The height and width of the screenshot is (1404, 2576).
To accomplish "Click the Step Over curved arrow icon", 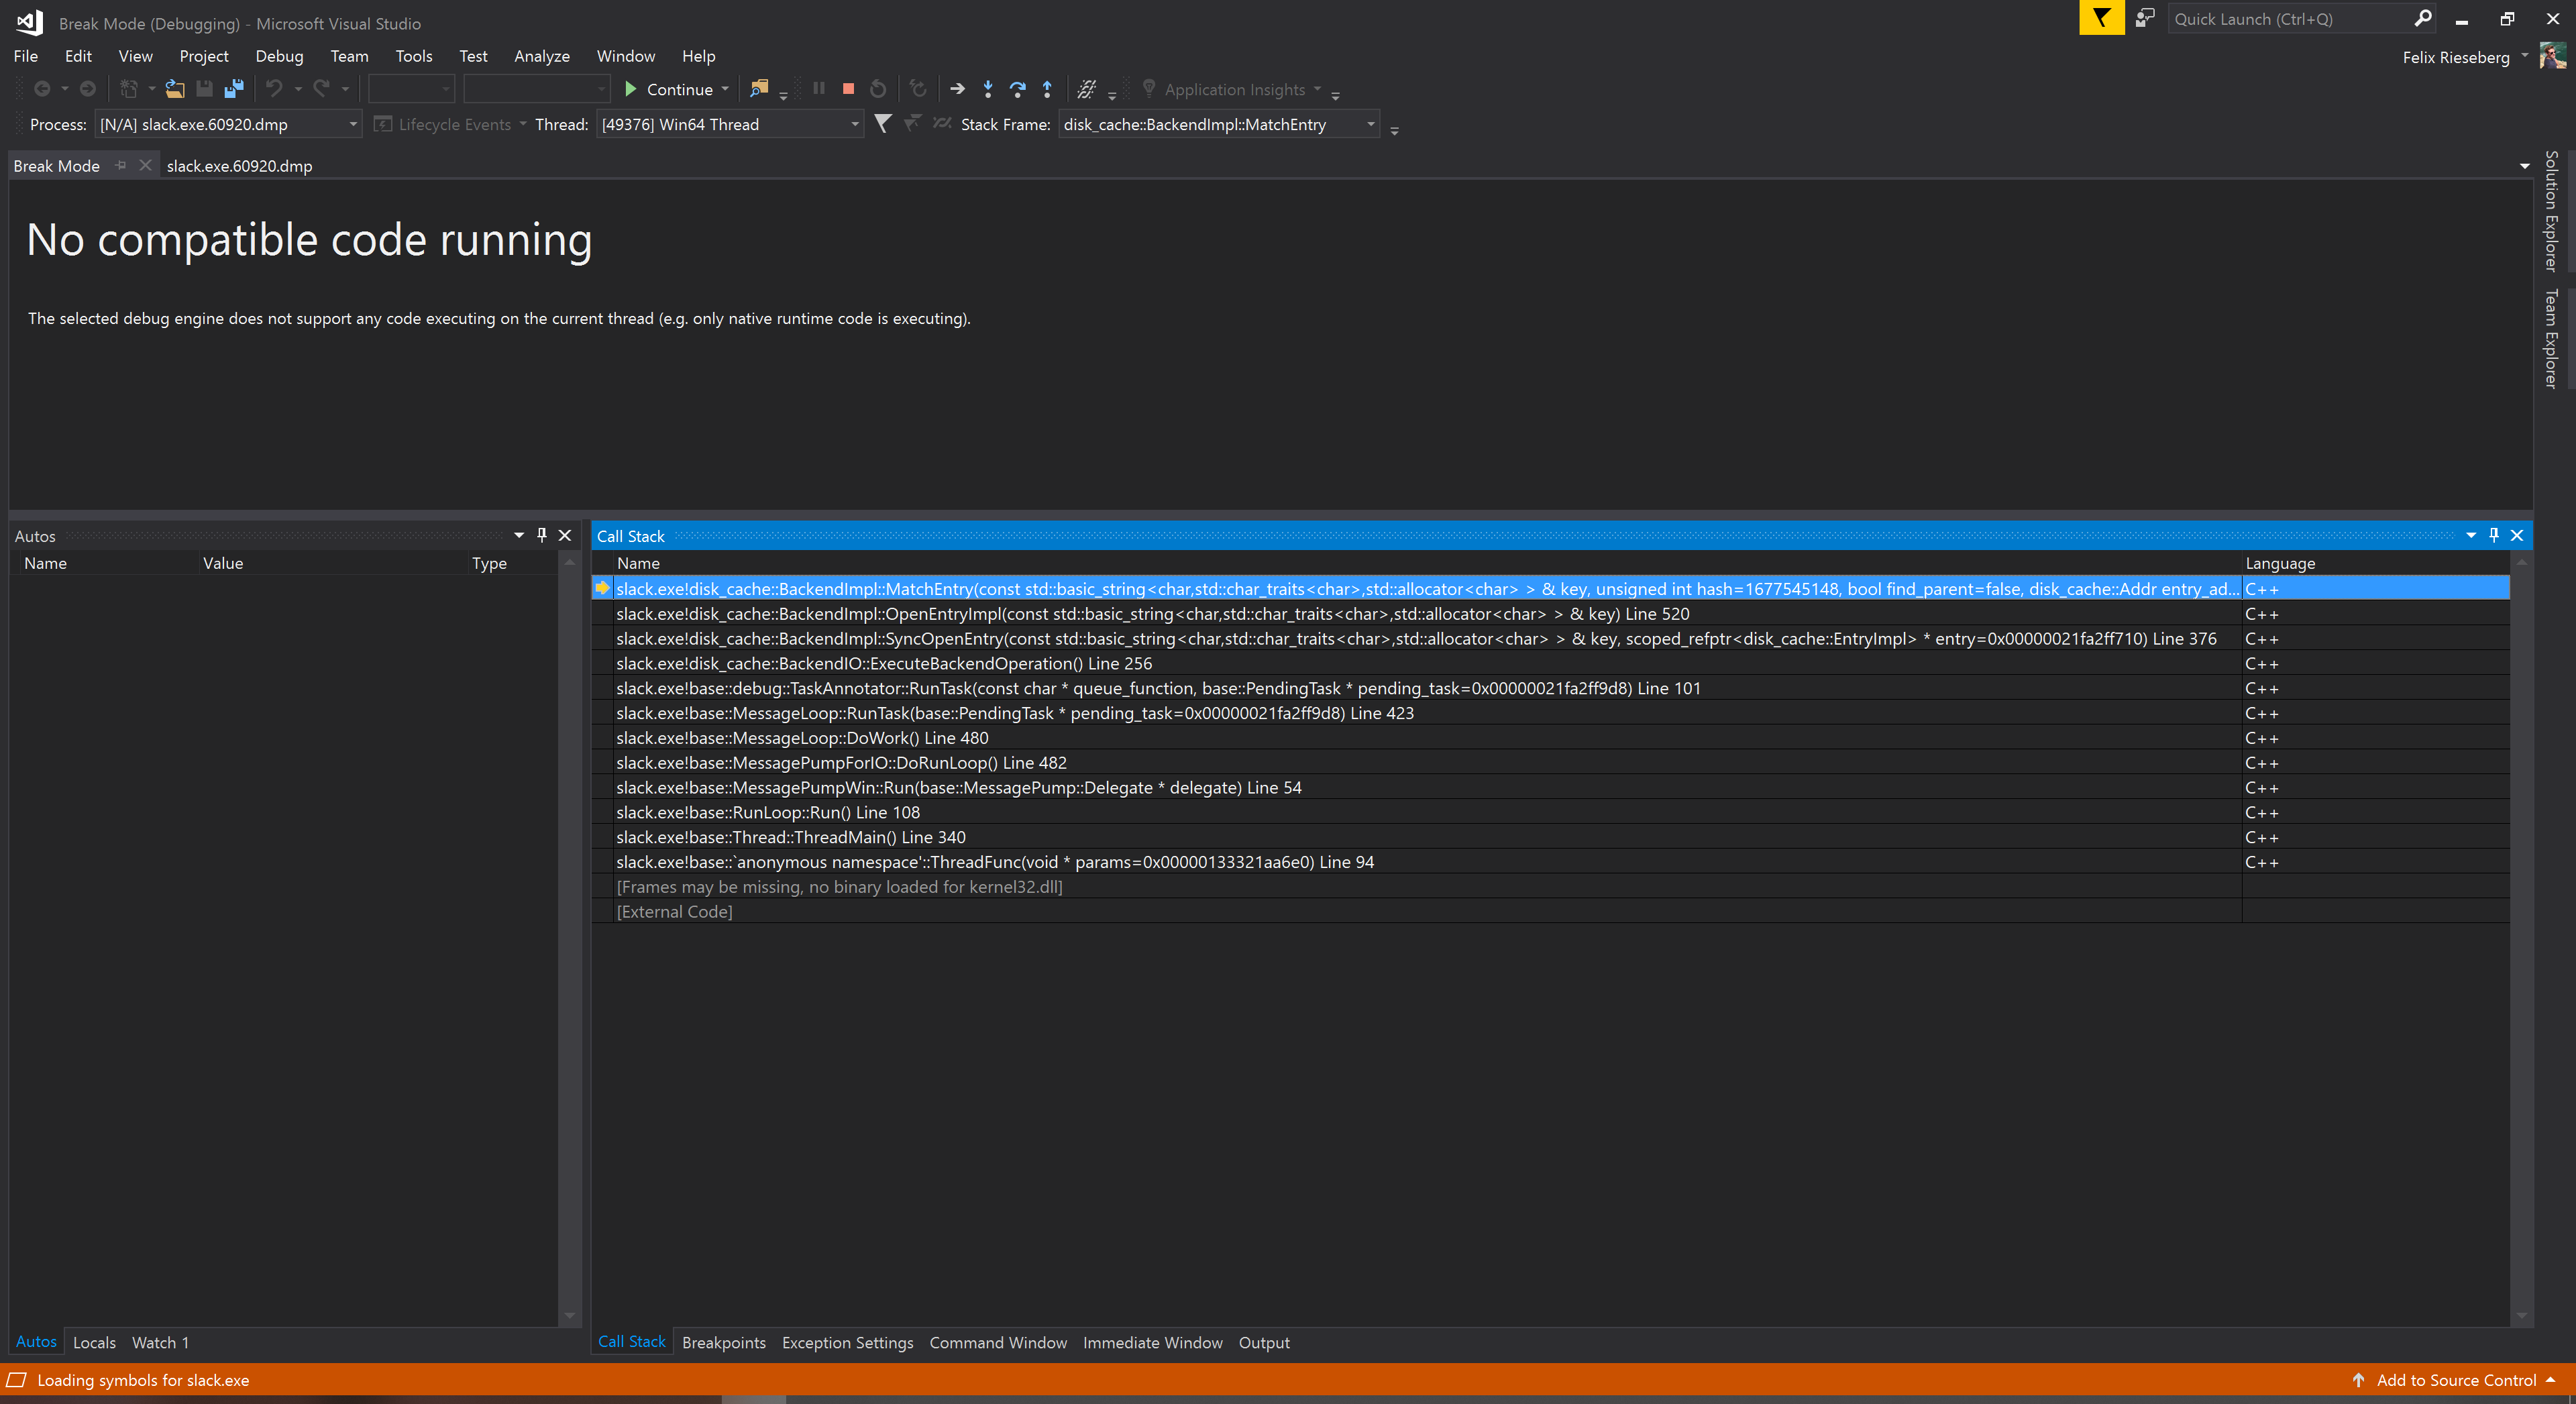I will [x=1017, y=89].
